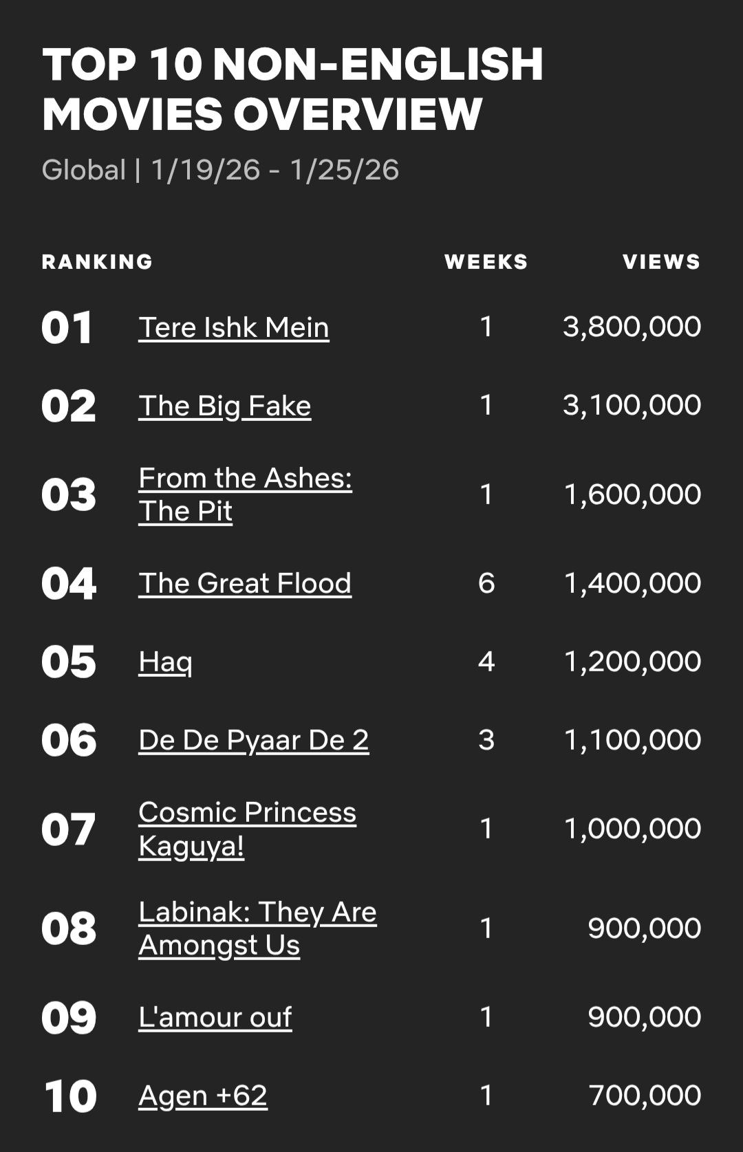This screenshot has height=1152, width=743.
Task: Click rank number 01
Action: coord(67,328)
